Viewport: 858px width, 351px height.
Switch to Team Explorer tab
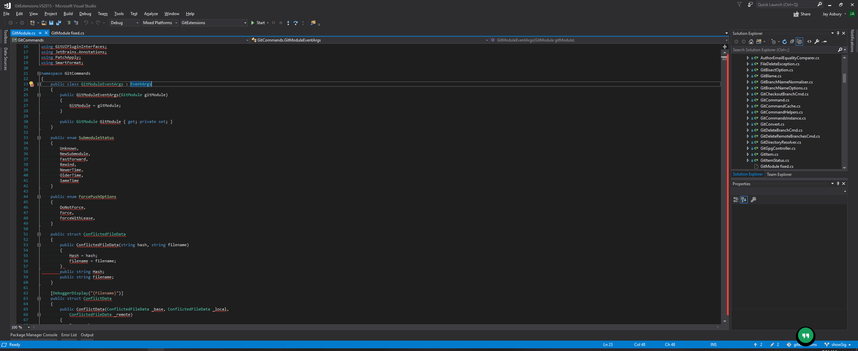click(779, 174)
